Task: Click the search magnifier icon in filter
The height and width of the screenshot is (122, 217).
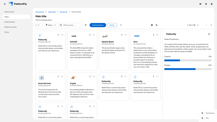Action: (61, 25)
